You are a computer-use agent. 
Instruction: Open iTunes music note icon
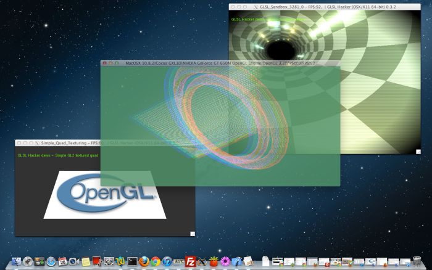tap(167, 261)
